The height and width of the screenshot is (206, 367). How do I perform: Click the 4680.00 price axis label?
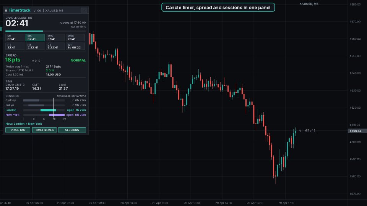pyautogui.click(x=355, y=5)
